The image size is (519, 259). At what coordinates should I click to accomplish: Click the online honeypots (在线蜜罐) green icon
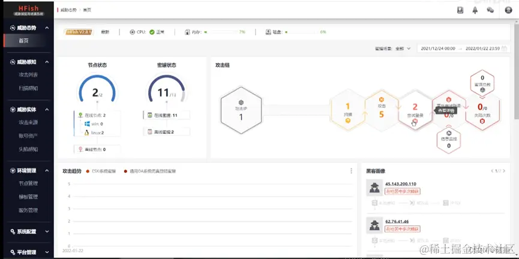(149, 115)
